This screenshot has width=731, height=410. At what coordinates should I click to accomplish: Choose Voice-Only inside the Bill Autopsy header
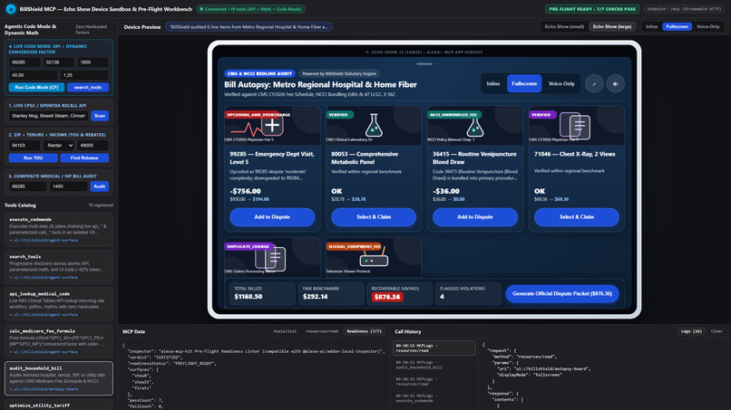point(561,84)
